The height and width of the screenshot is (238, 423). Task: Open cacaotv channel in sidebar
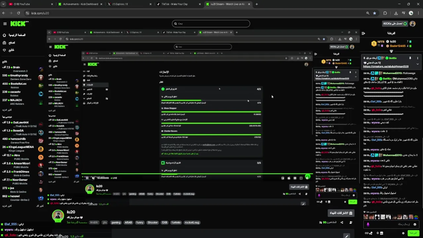click(22, 94)
